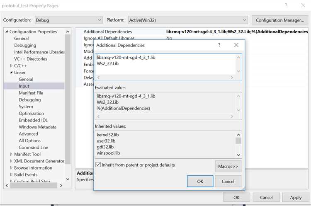Select General under Linker
Image resolution: width=311 pixels, height=206 pixels.
tap(26, 79)
